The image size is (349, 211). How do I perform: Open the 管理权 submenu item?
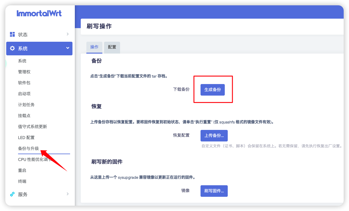(24, 72)
